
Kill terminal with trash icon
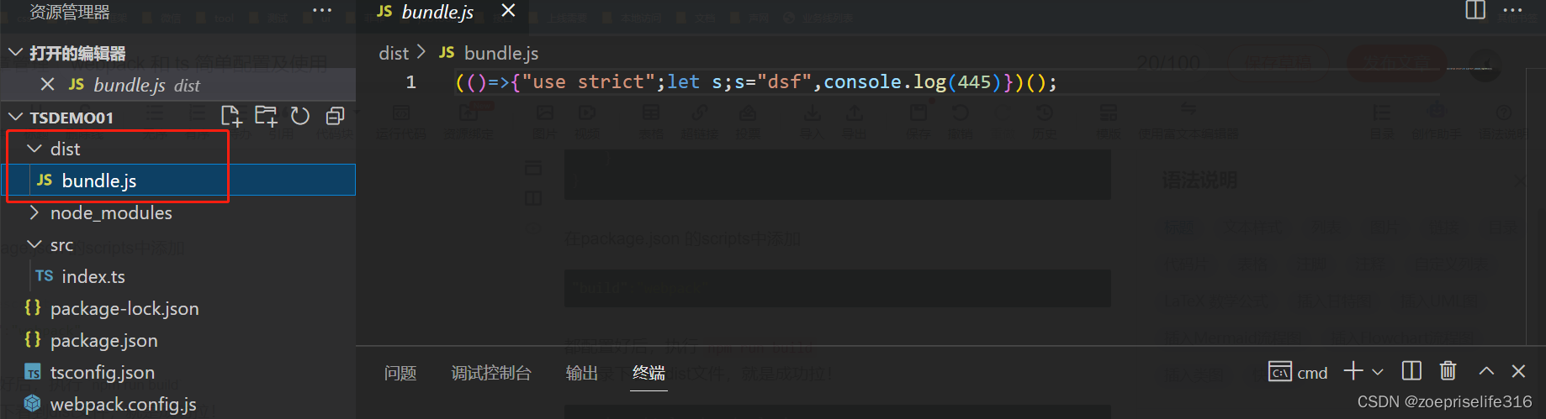click(1448, 371)
